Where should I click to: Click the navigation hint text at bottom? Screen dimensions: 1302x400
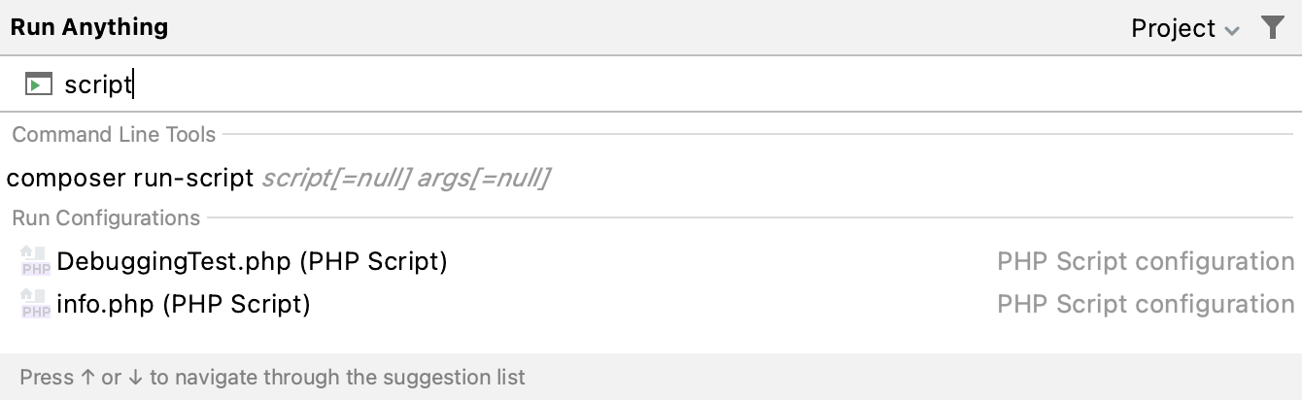pyautogui.click(x=272, y=377)
